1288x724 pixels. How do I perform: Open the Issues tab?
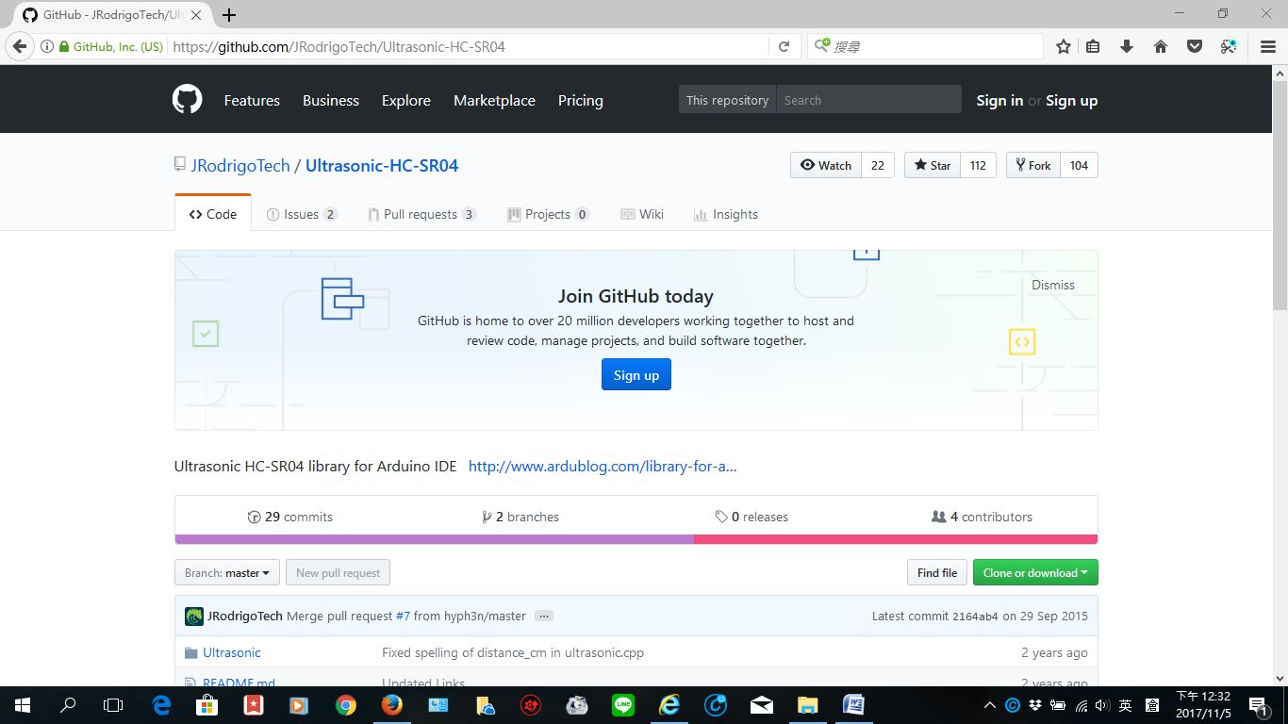302,214
